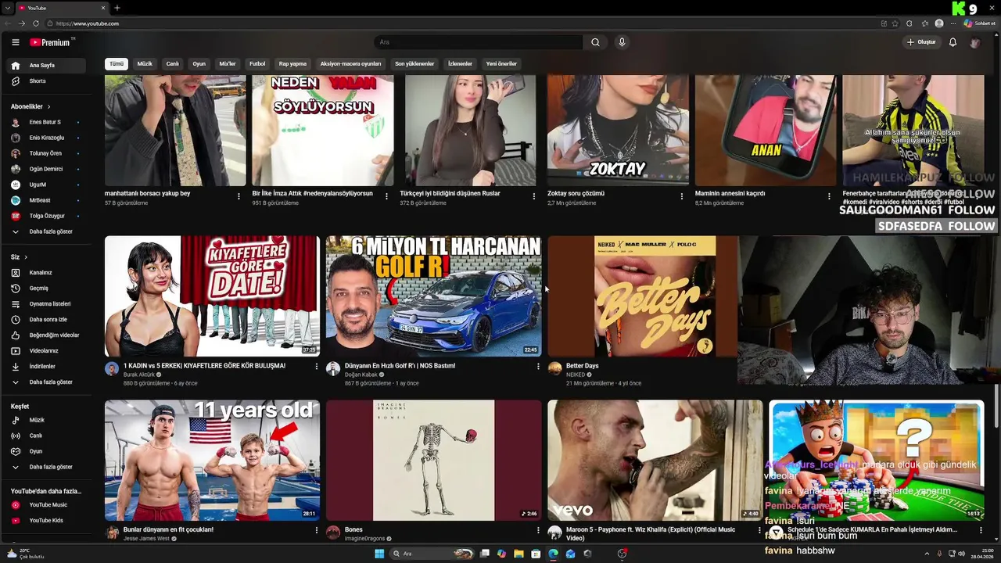The image size is (1001, 563).
Task: Expand the Siz section chevron
Action: 26,257
